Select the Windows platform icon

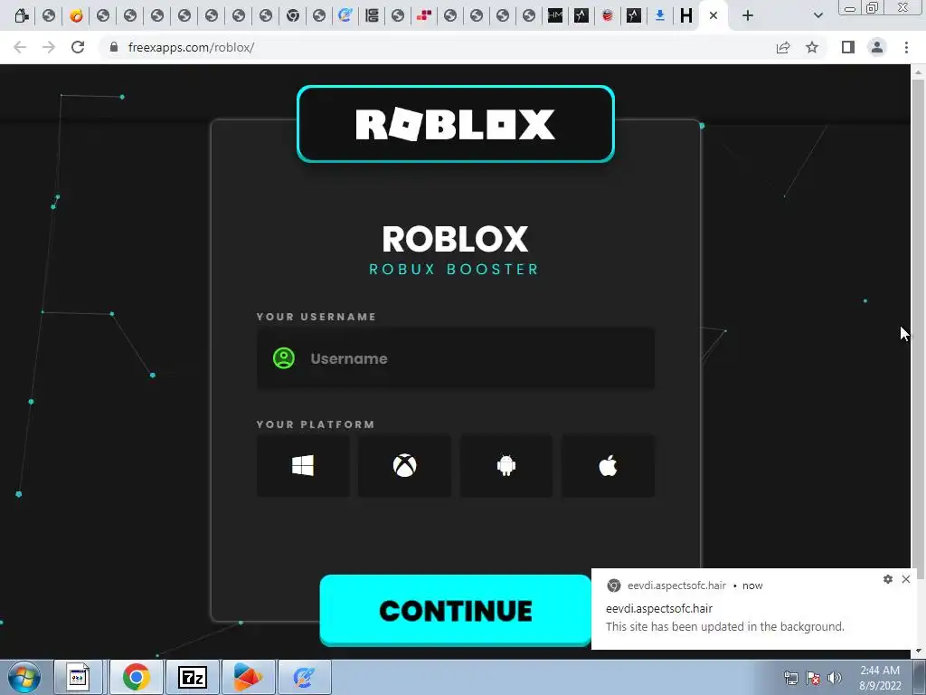tap(303, 466)
